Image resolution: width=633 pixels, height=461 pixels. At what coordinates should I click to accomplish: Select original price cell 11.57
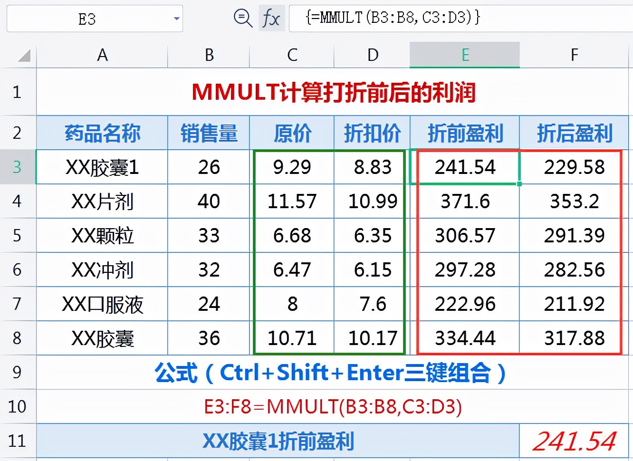pos(292,201)
